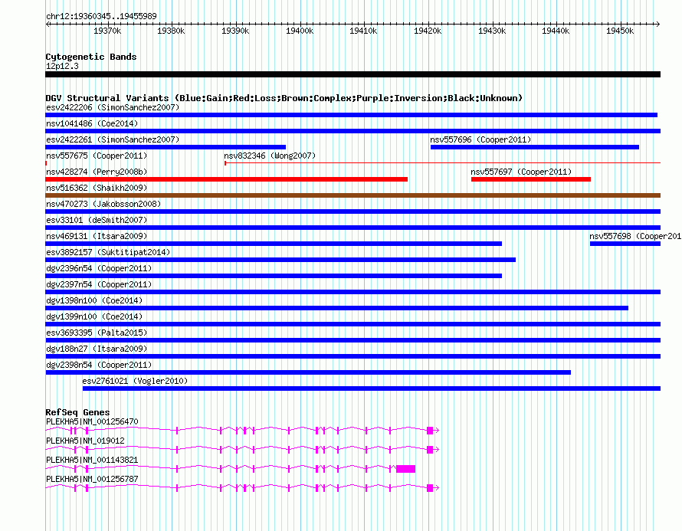Screen dimensions: 682x531
Task: Click the 19420k ruler tick label
Action: click(428, 31)
